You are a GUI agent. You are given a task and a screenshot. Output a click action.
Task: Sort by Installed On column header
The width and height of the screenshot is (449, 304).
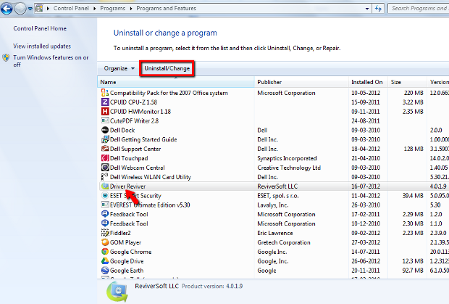pyautogui.click(x=368, y=82)
